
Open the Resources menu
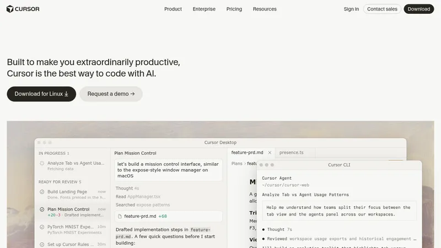pyautogui.click(x=265, y=9)
